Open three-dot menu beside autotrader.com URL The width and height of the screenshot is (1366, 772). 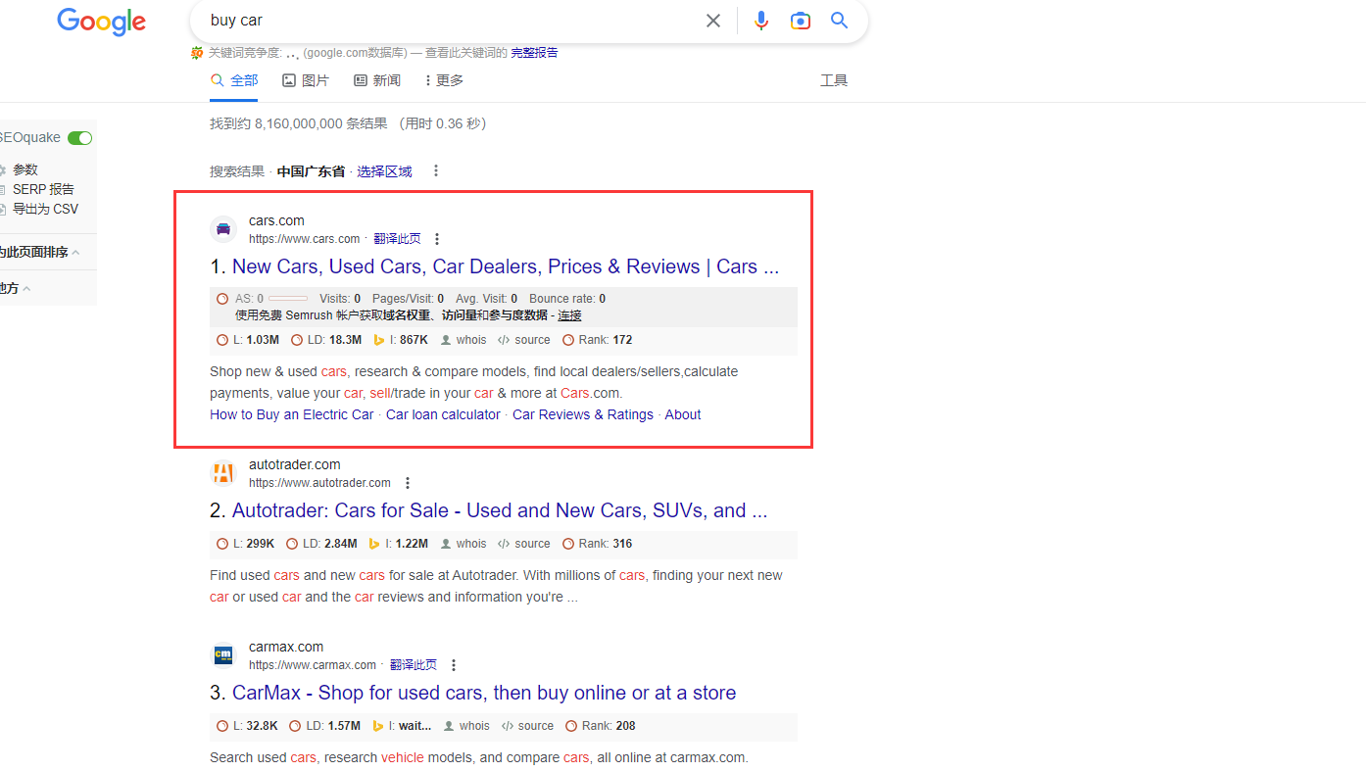408,483
